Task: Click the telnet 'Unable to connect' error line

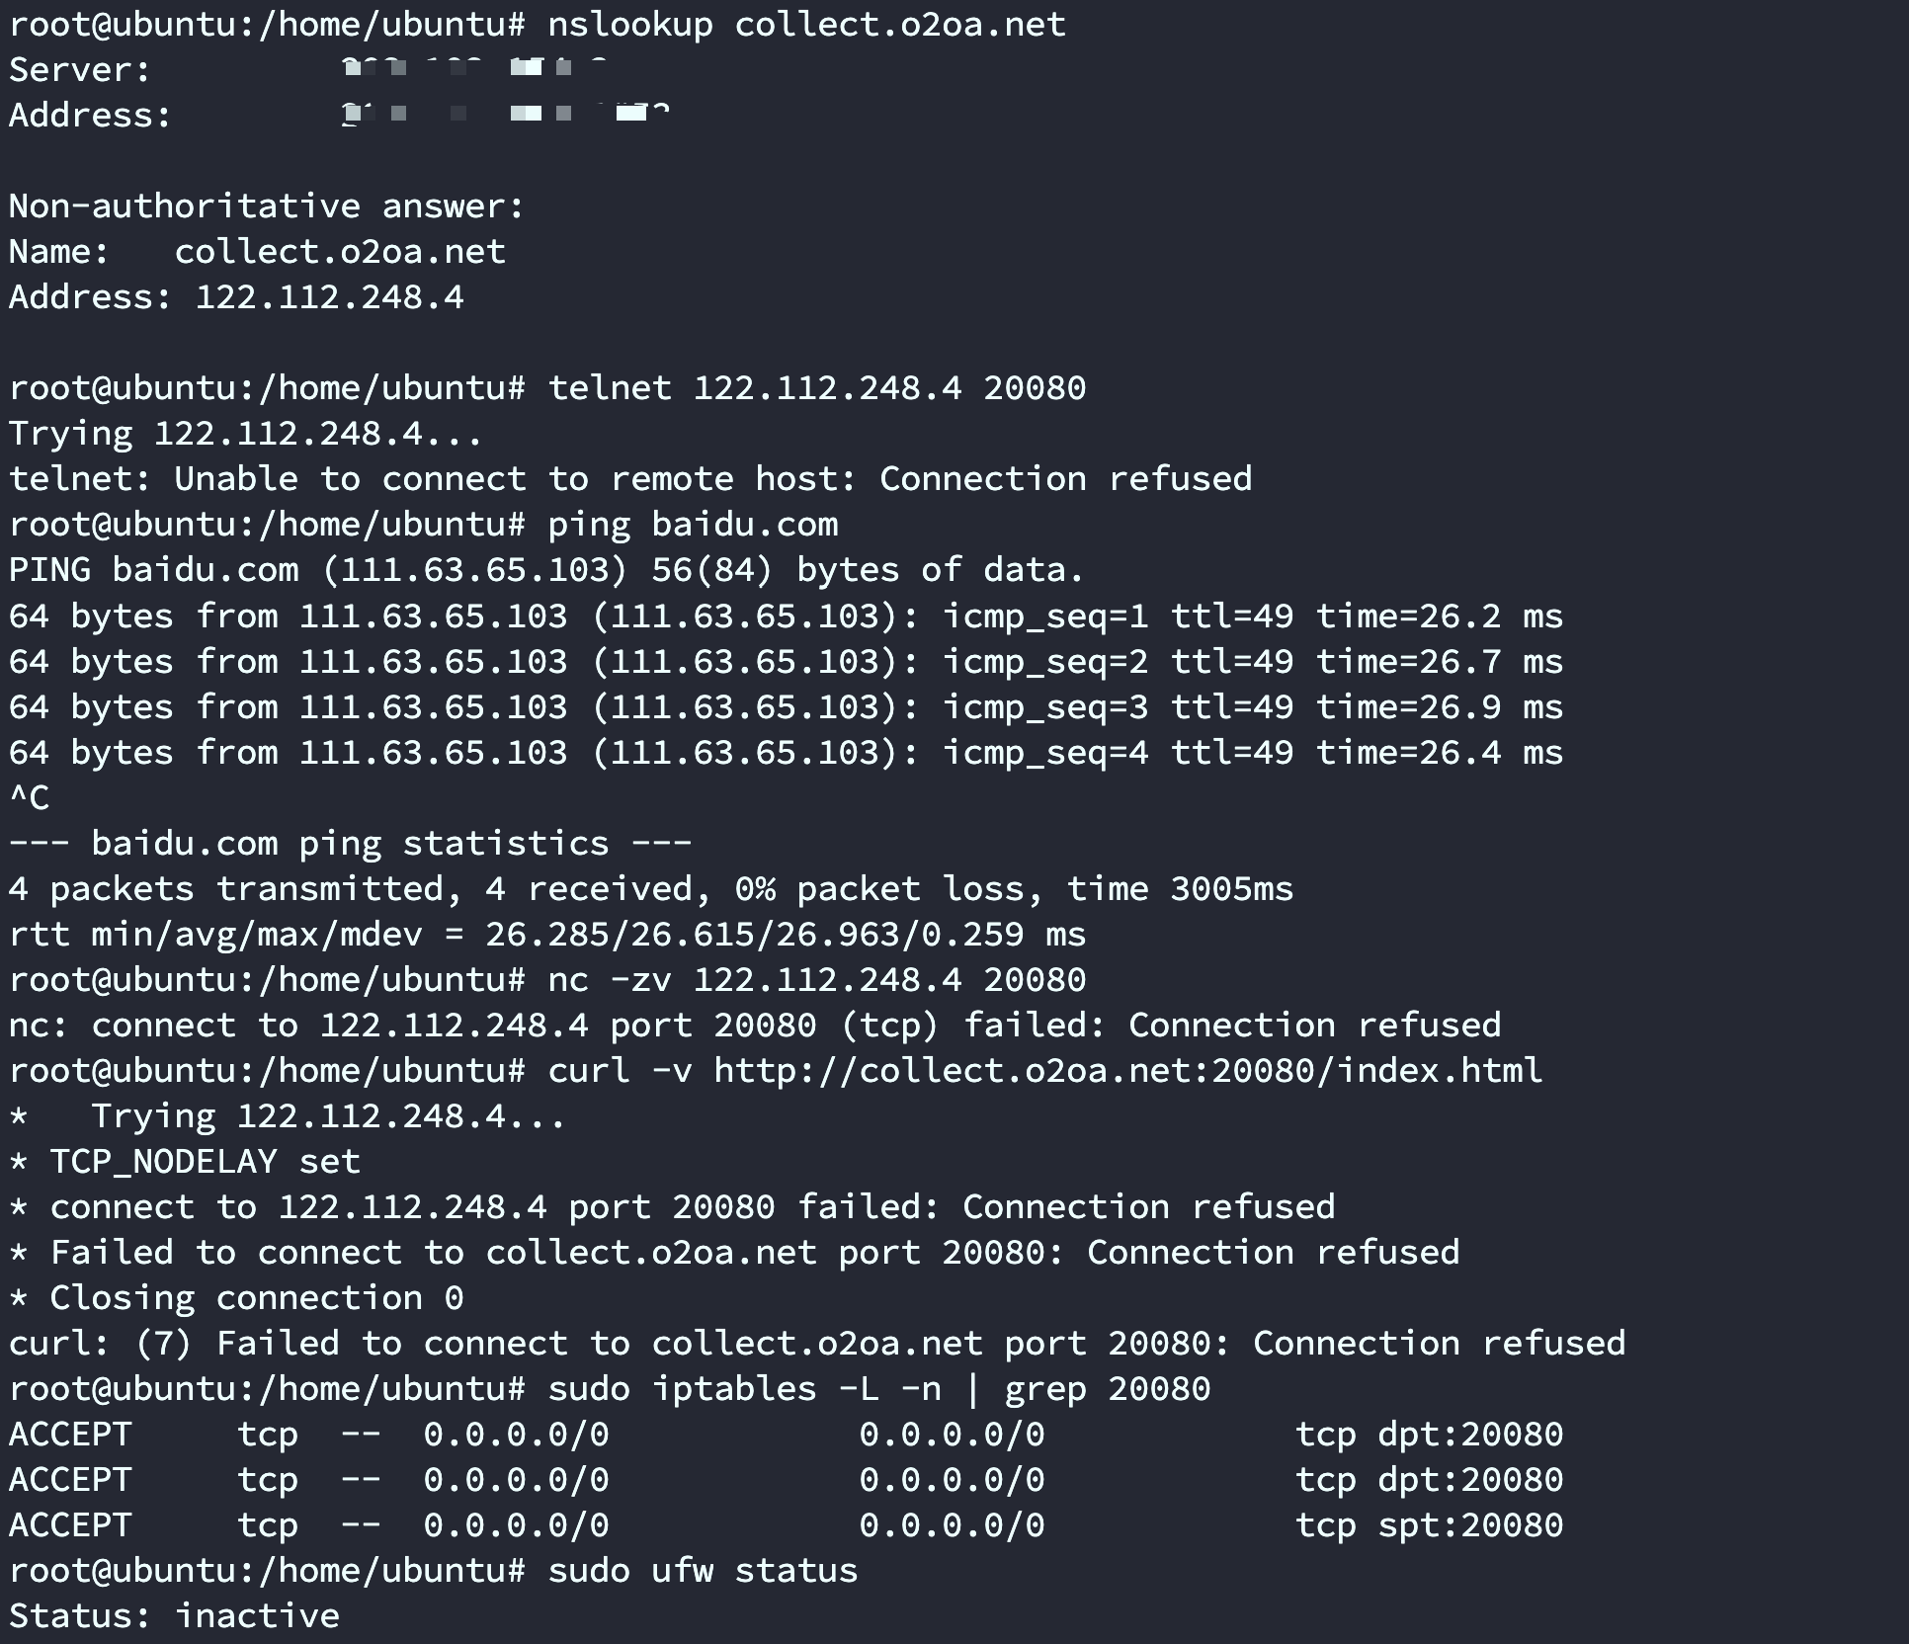Action: 630,479
